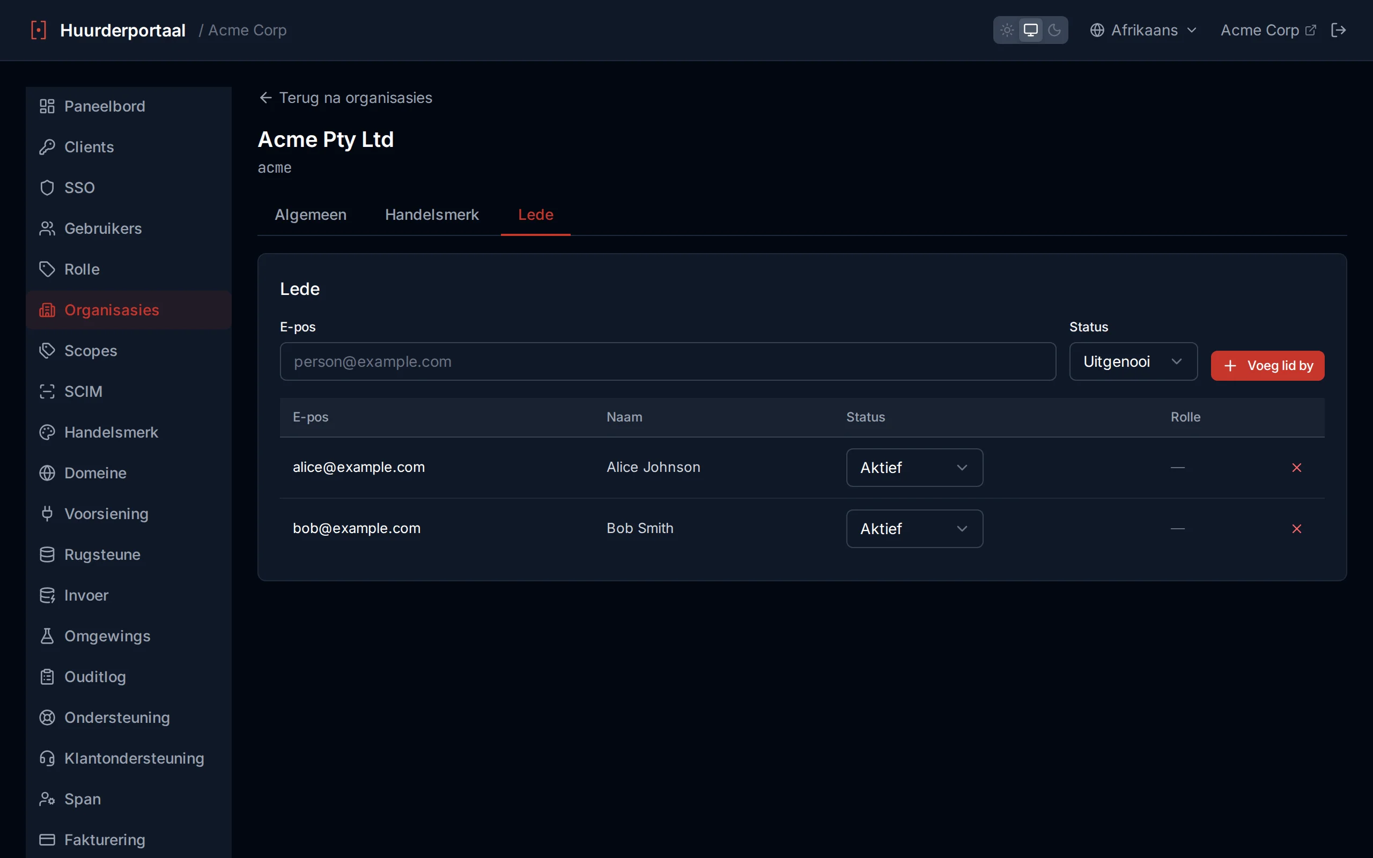Viewport: 1373px width, 858px height.
Task: Switch to dark theme moon icon
Action: coord(1054,30)
